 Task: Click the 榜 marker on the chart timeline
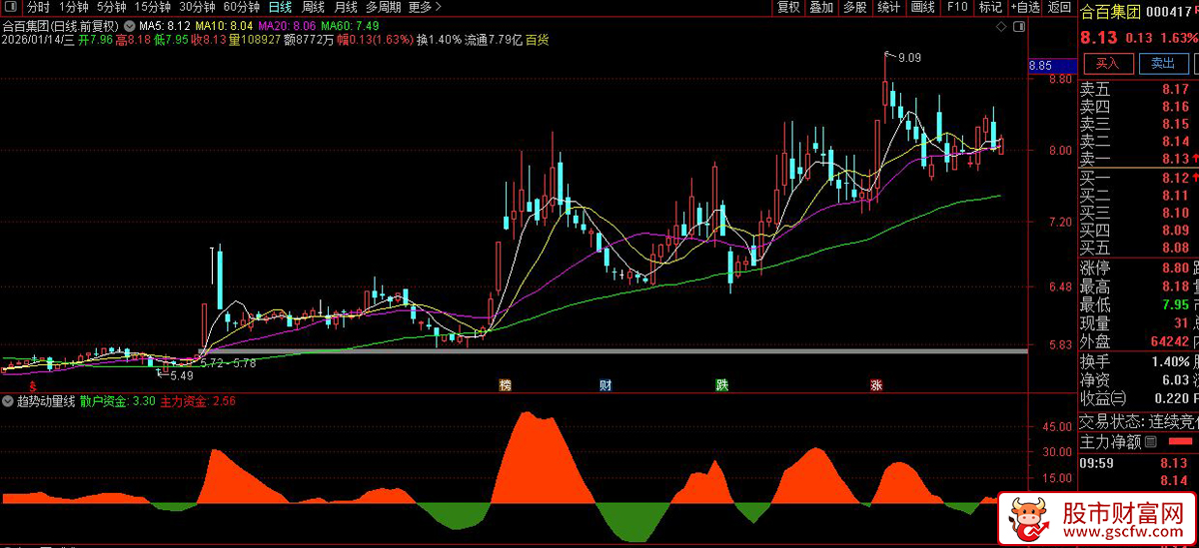(506, 385)
